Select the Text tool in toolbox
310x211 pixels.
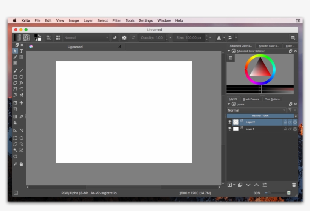click(x=21, y=51)
